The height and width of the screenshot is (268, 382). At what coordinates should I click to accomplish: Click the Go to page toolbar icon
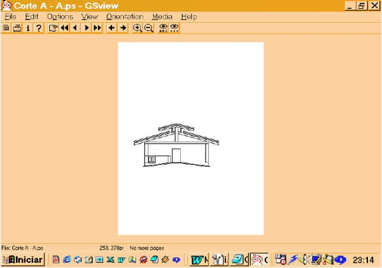coord(53,28)
